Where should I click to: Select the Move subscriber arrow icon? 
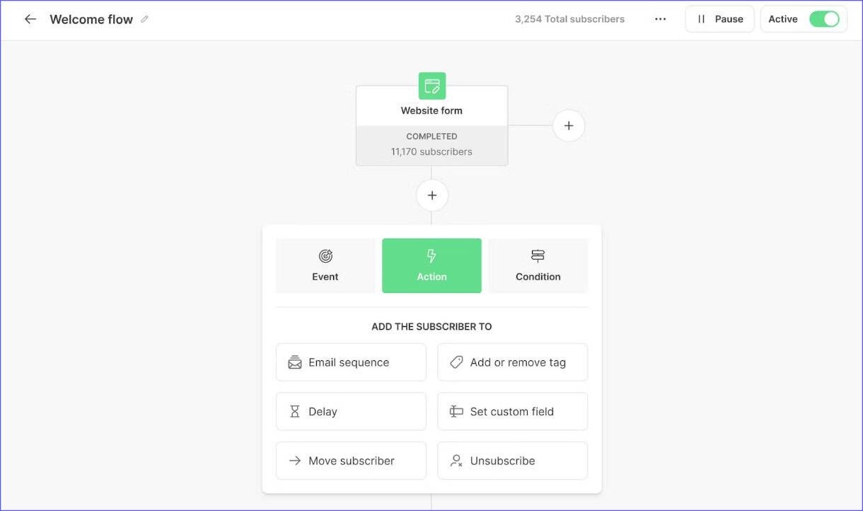294,460
